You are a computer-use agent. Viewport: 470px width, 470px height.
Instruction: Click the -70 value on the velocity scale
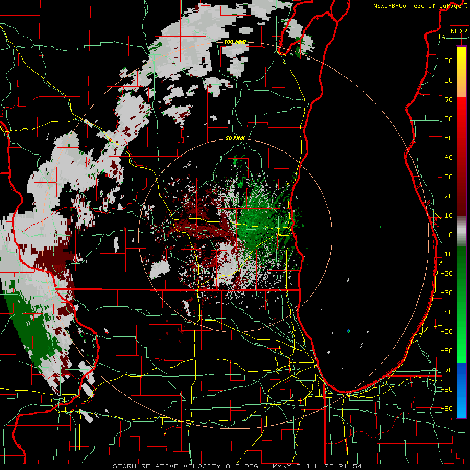click(x=446, y=370)
